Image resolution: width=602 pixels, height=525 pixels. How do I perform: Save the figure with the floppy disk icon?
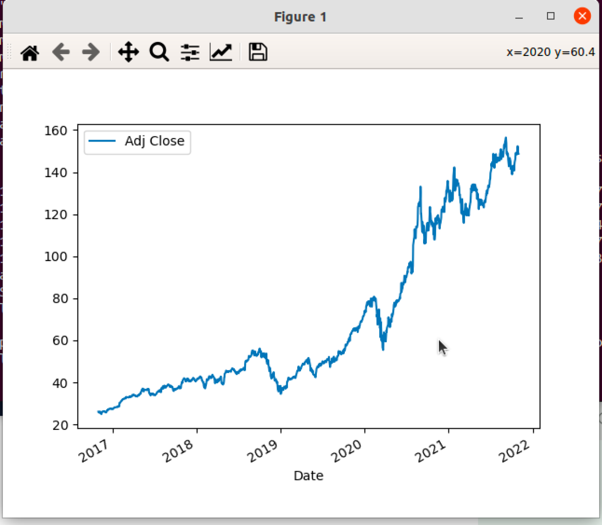pos(258,52)
